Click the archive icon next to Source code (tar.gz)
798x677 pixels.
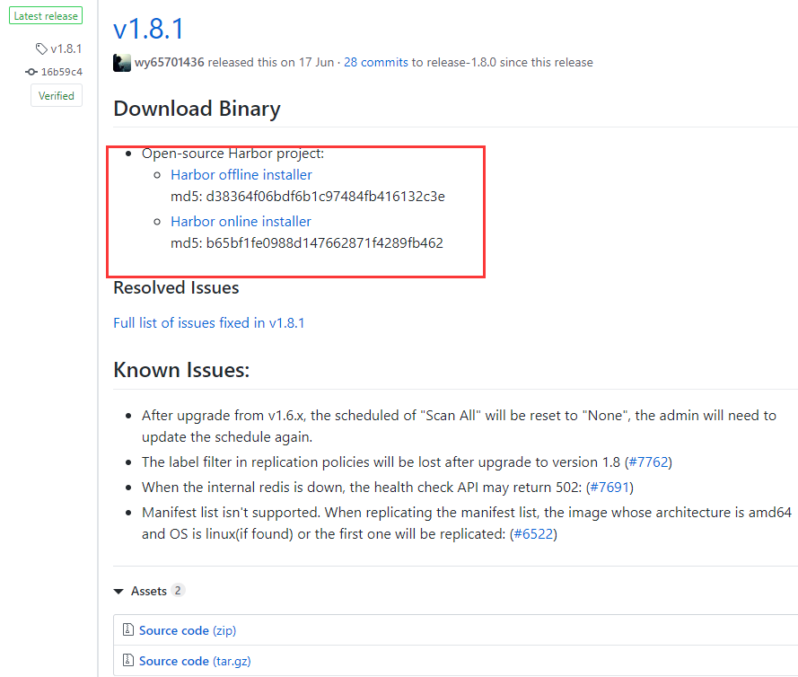click(128, 660)
